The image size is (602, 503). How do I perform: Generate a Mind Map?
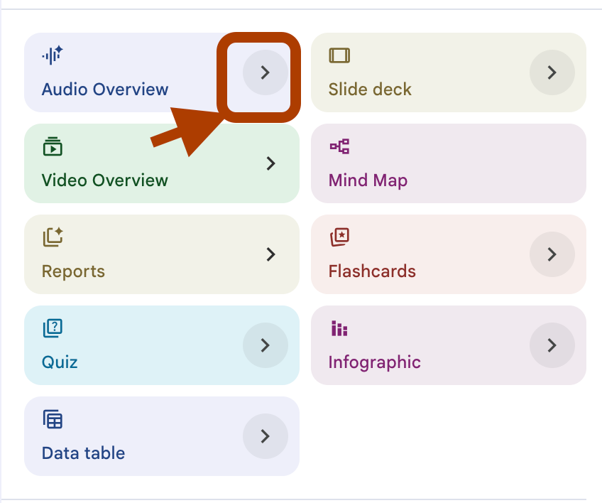point(449,163)
